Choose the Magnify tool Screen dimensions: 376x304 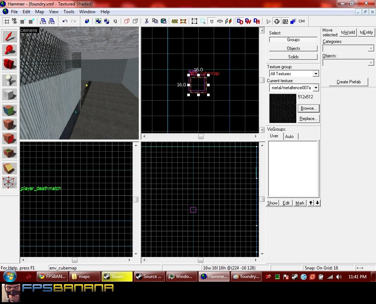coord(10,50)
